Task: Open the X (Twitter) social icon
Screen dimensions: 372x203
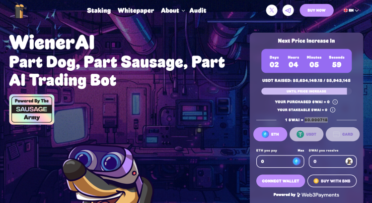Action: pyautogui.click(x=272, y=10)
